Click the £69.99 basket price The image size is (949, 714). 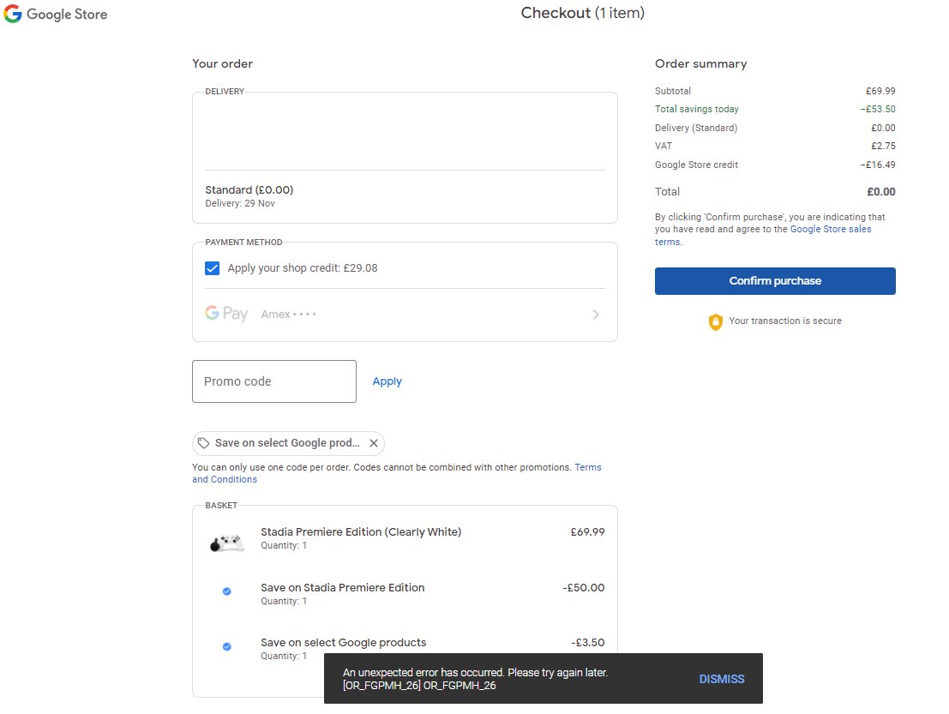coord(588,532)
